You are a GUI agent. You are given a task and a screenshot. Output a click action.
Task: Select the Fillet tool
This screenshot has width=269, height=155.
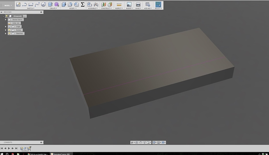[x=70, y=4]
